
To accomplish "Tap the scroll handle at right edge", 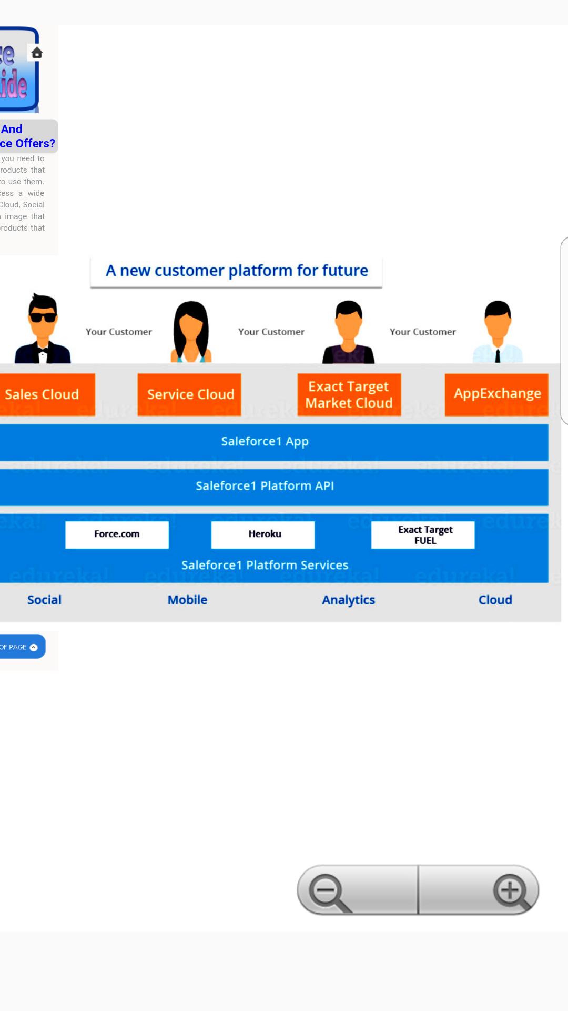I will click(x=564, y=331).
